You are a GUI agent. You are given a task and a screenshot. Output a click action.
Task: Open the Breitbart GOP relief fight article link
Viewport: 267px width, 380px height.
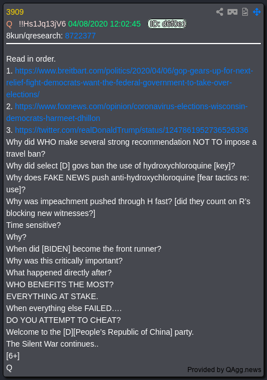pos(130,83)
